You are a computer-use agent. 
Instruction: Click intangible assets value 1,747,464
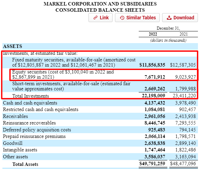[x=155, y=150]
